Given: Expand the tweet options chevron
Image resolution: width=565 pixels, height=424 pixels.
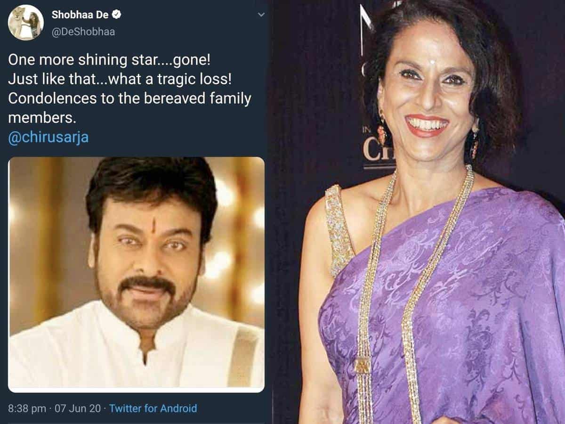Looking at the screenshot, I should pos(261,15).
